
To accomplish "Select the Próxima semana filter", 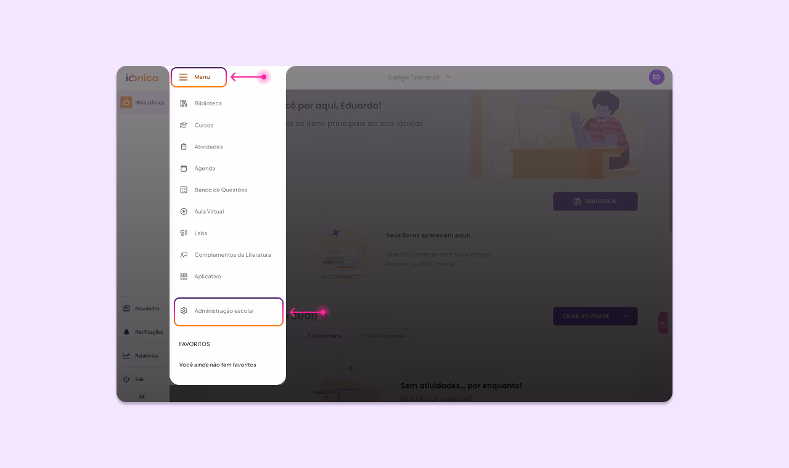I will pyautogui.click(x=382, y=336).
